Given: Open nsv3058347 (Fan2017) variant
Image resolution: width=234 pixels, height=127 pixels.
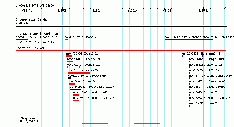Looking at the screenshot, I should (x=205, y=103).
